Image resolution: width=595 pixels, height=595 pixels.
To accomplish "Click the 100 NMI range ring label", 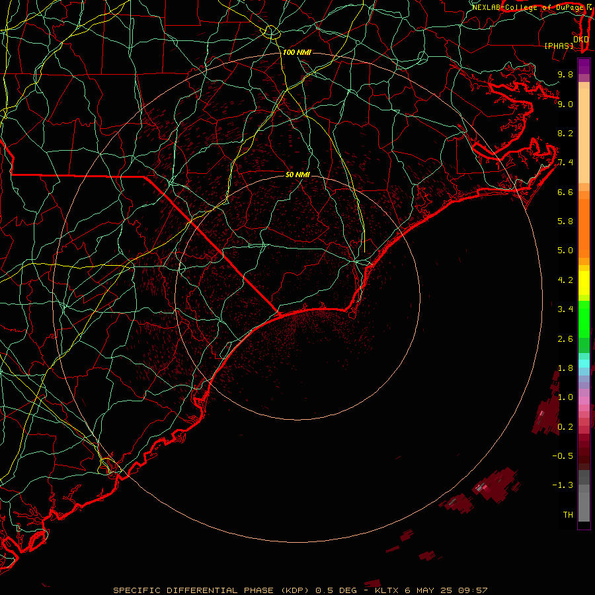I will click(297, 52).
